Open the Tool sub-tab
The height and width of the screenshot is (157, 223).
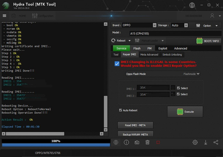pyautogui.click(x=116, y=55)
